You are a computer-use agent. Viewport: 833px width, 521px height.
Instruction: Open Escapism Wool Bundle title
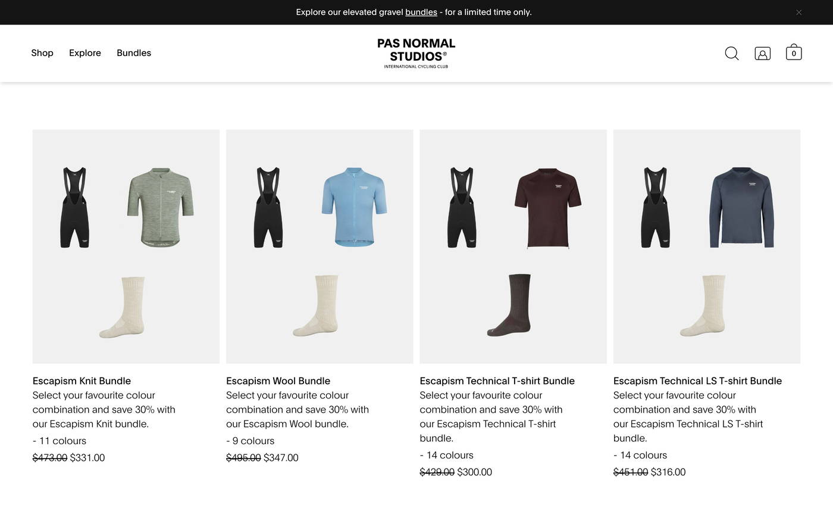(278, 381)
